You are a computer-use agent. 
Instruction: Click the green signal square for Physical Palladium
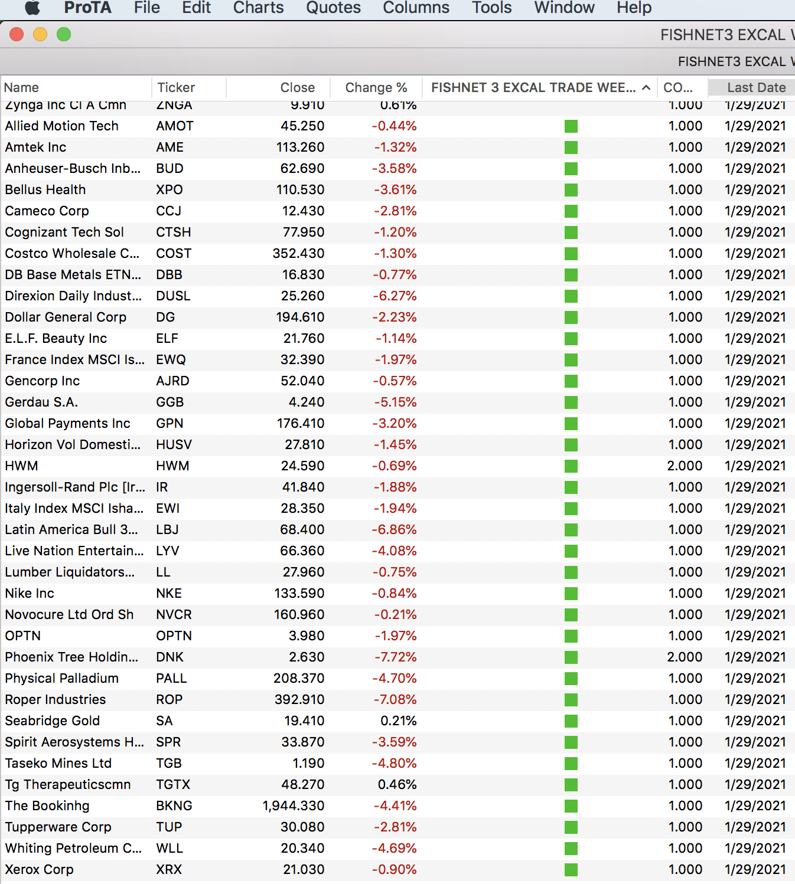pos(571,679)
